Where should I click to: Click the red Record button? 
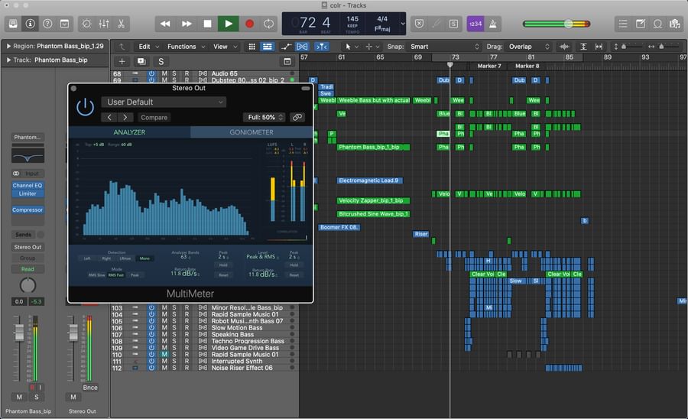click(x=249, y=24)
